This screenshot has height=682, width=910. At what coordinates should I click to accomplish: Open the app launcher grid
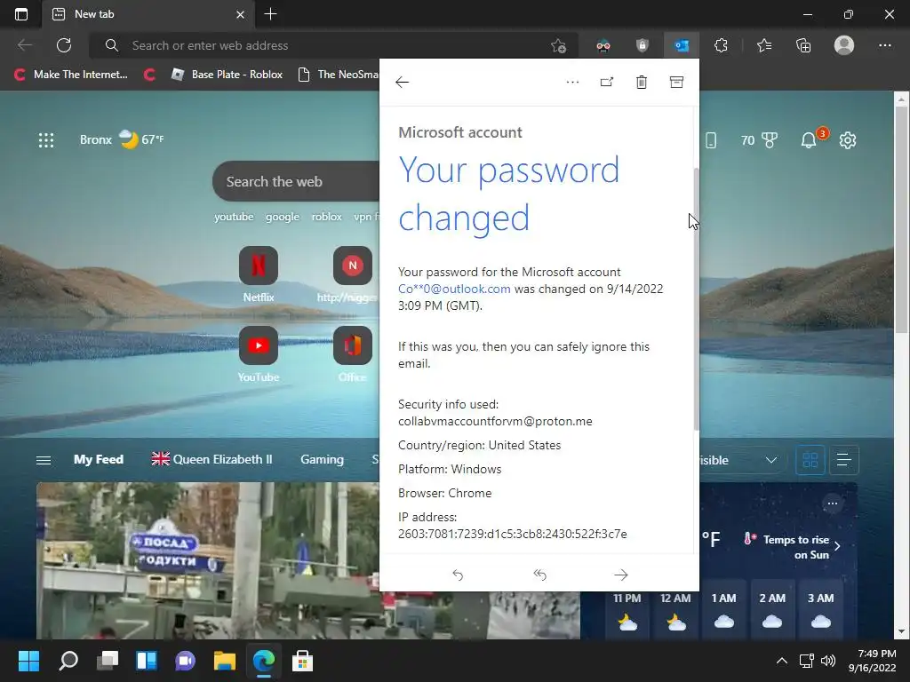click(x=46, y=139)
